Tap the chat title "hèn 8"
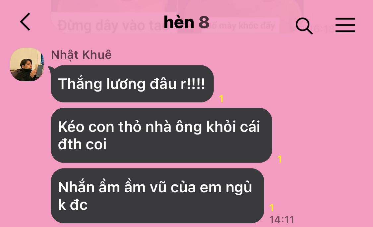 point(186,22)
